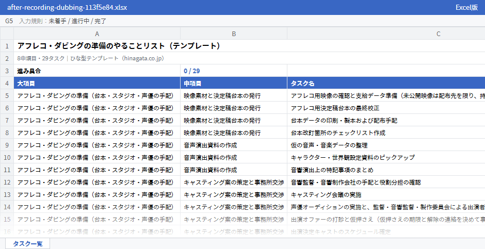Image resolution: width=485 pixels, height=249 pixels.
Task: Click row 9 cell 音声演出資料の作成
Action: click(234, 145)
